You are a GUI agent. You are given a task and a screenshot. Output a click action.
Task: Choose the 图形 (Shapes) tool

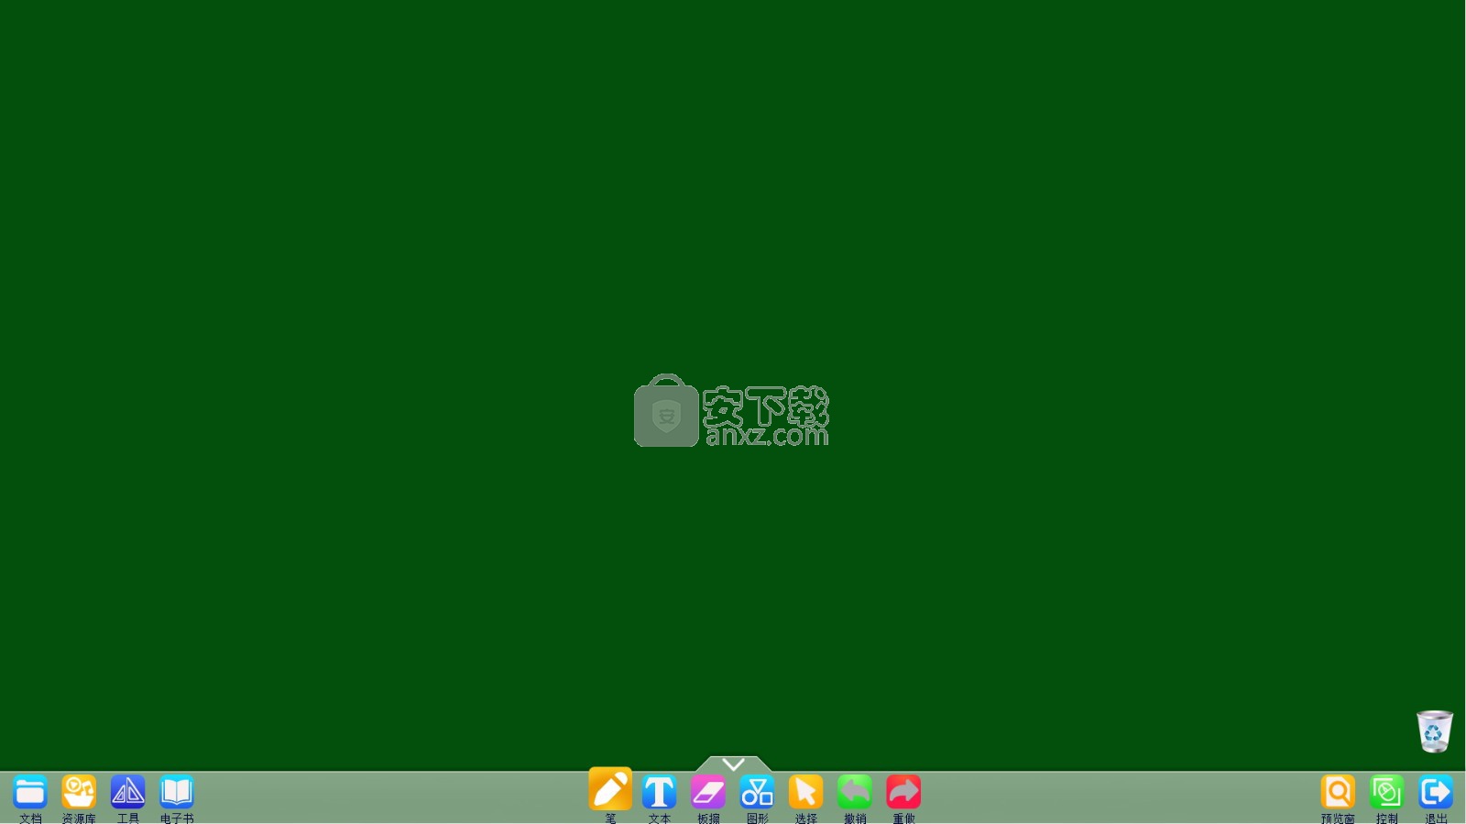click(x=757, y=793)
